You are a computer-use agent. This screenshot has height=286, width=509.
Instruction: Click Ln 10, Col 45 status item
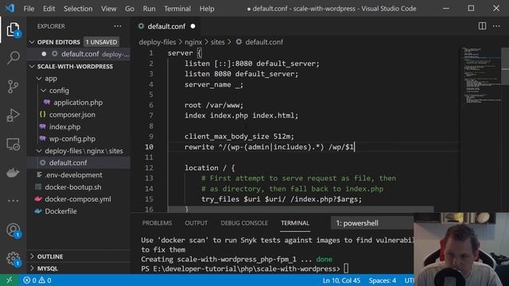[341, 280]
